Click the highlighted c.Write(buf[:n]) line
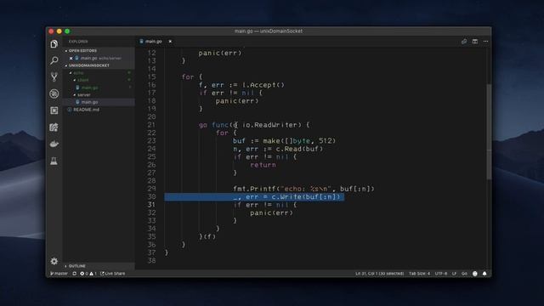The width and height of the screenshot is (544, 306). (x=254, y=197)
